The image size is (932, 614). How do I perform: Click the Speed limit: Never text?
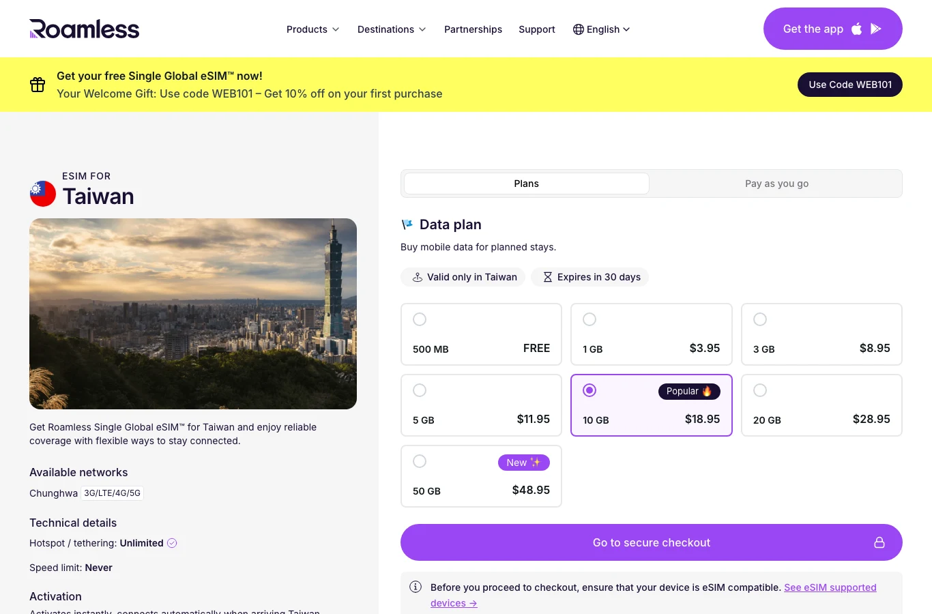click(71, 568)
